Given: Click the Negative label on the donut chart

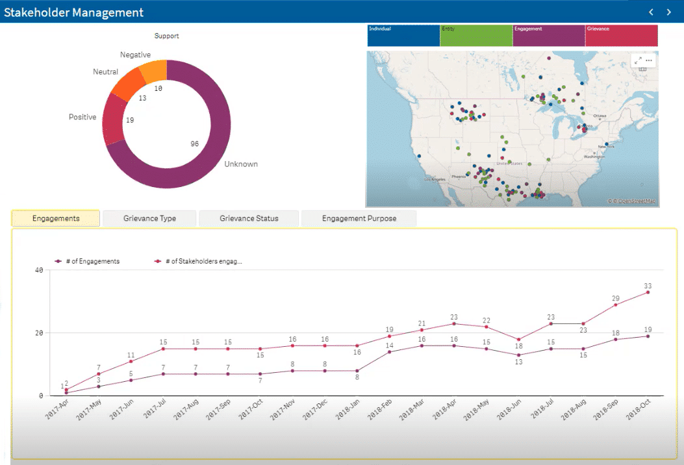Looking at the screenshot, I should coord(135,55).
